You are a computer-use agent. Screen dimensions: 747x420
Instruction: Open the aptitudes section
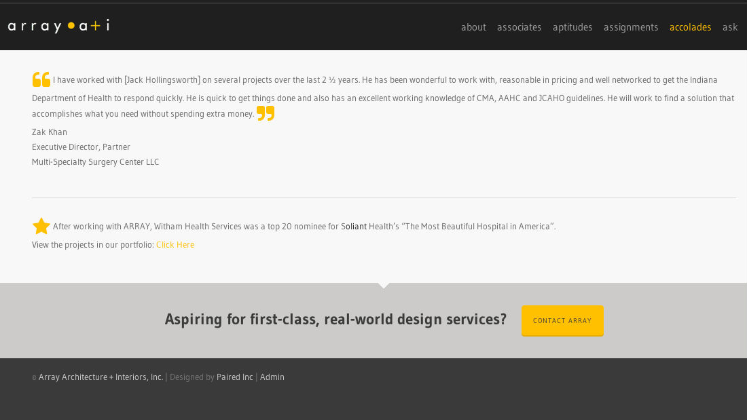click(572, 28)
